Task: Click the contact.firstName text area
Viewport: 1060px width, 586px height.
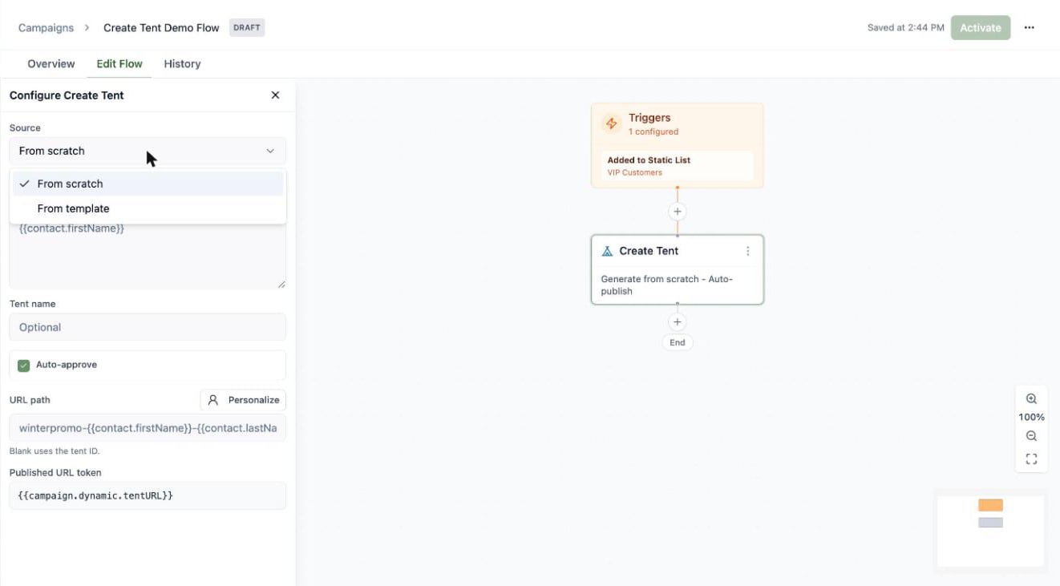Action: [148, 255]
